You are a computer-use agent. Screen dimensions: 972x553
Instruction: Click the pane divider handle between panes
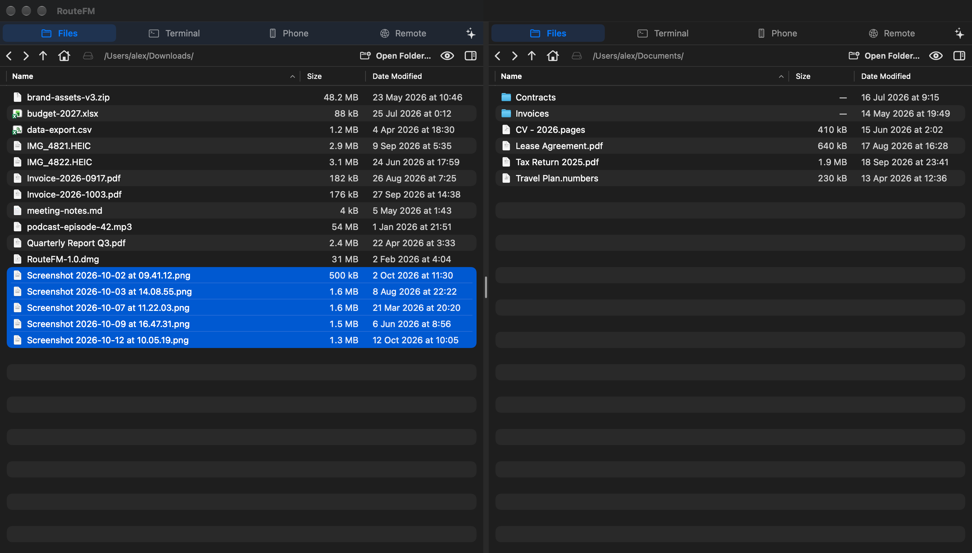(486, 288)
